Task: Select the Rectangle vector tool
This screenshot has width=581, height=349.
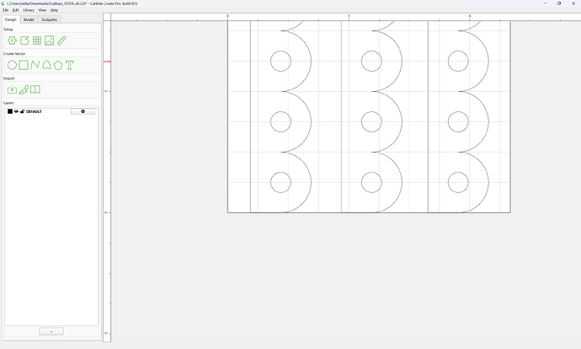Action: coord(24,65)
